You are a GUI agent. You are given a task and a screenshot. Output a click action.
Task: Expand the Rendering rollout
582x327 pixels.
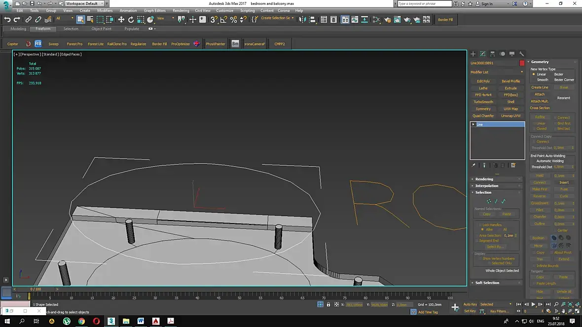[x=484, y=179]
